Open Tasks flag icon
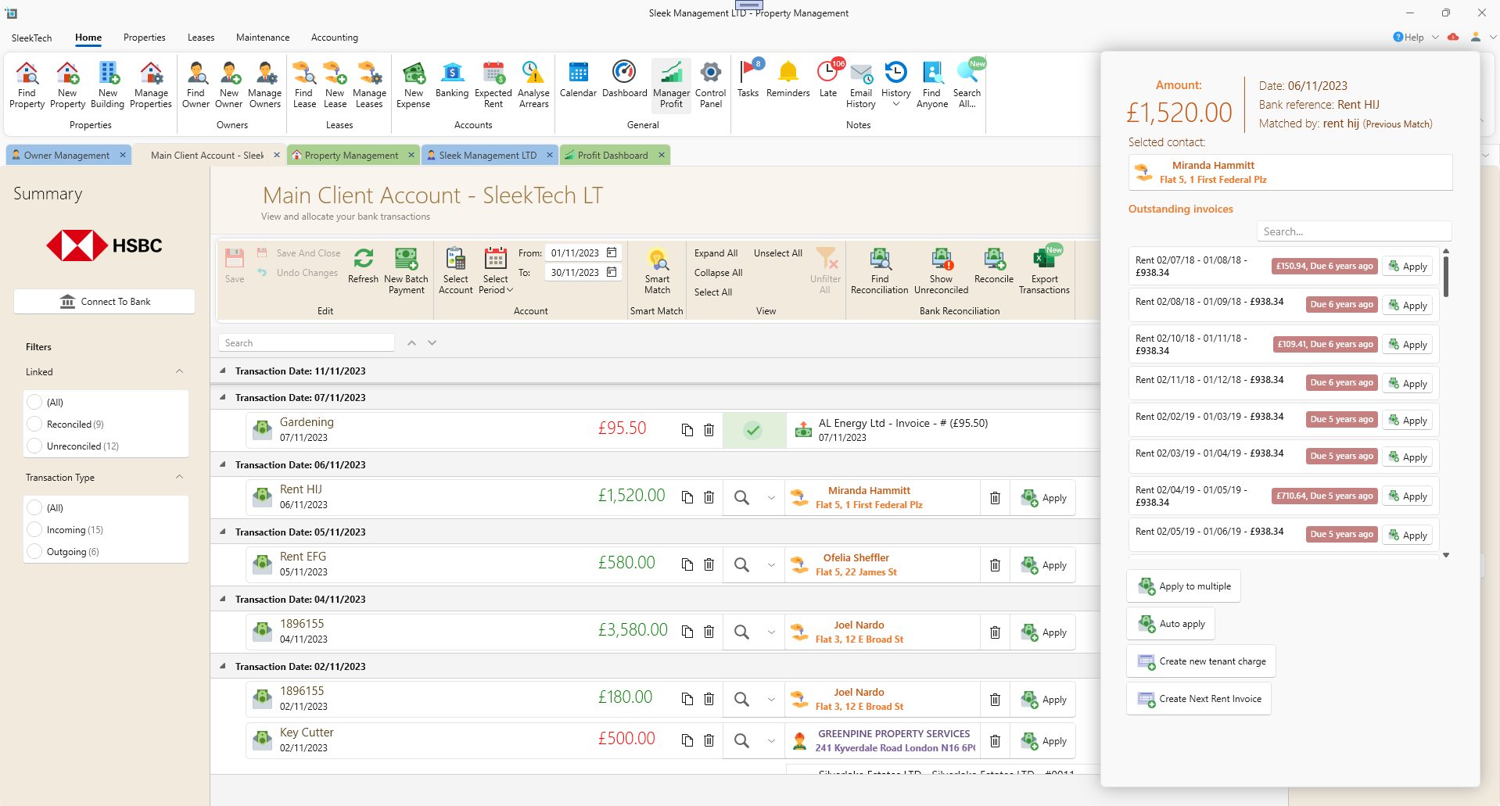The height and width of the screenshot is (806, 1500). [748, 79]
